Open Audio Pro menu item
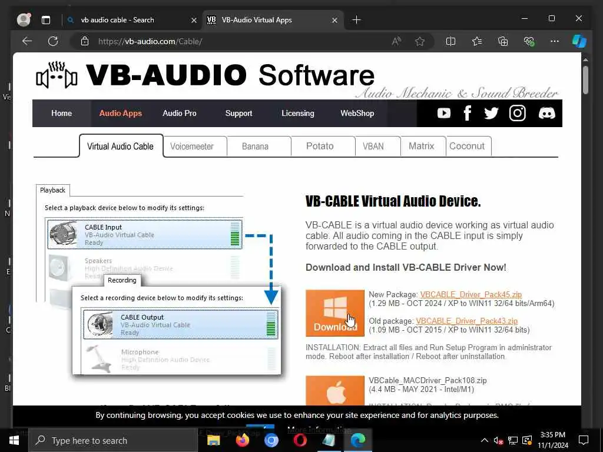 click(x=179, y=113)
